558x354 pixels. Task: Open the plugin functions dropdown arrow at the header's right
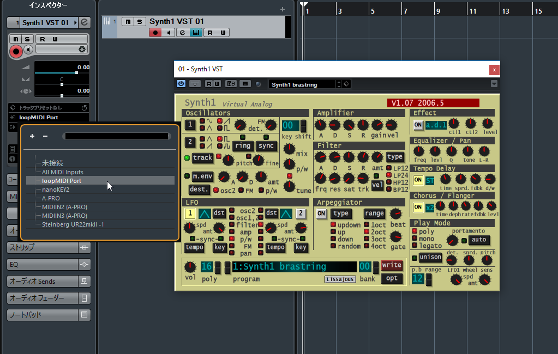coord(494,84)
